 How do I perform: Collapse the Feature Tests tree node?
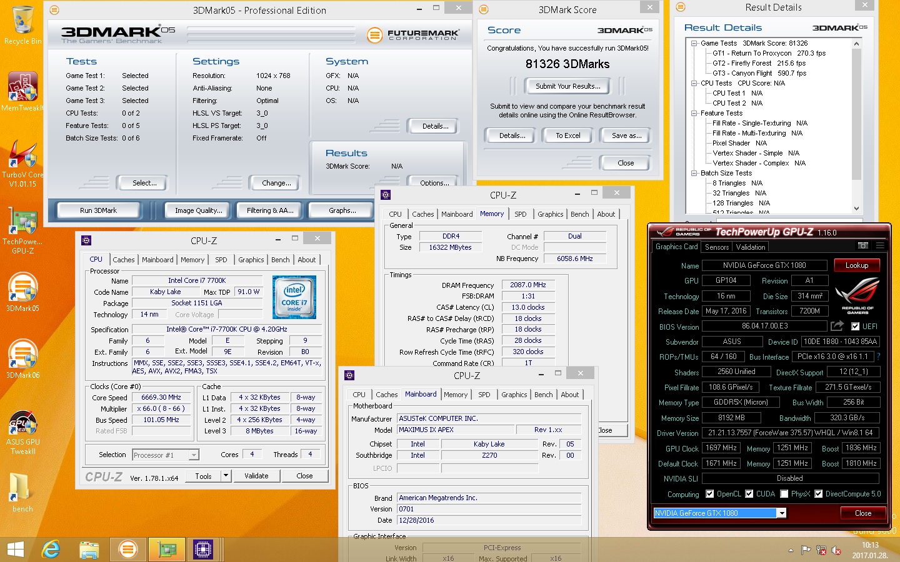coord(694,113)
